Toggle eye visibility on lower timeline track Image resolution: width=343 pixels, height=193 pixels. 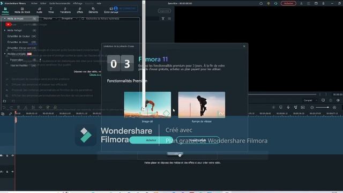point(12,172)
